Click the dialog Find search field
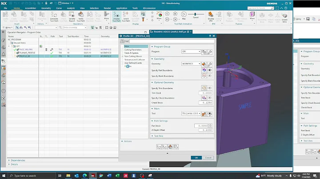Viewport: 320px width, 179px height. [172, 41]
